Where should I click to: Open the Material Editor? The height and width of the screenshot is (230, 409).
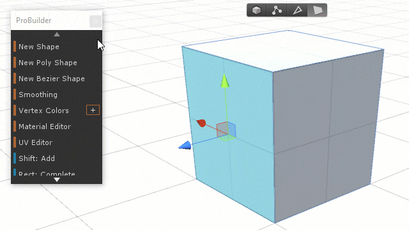point(56,126)
